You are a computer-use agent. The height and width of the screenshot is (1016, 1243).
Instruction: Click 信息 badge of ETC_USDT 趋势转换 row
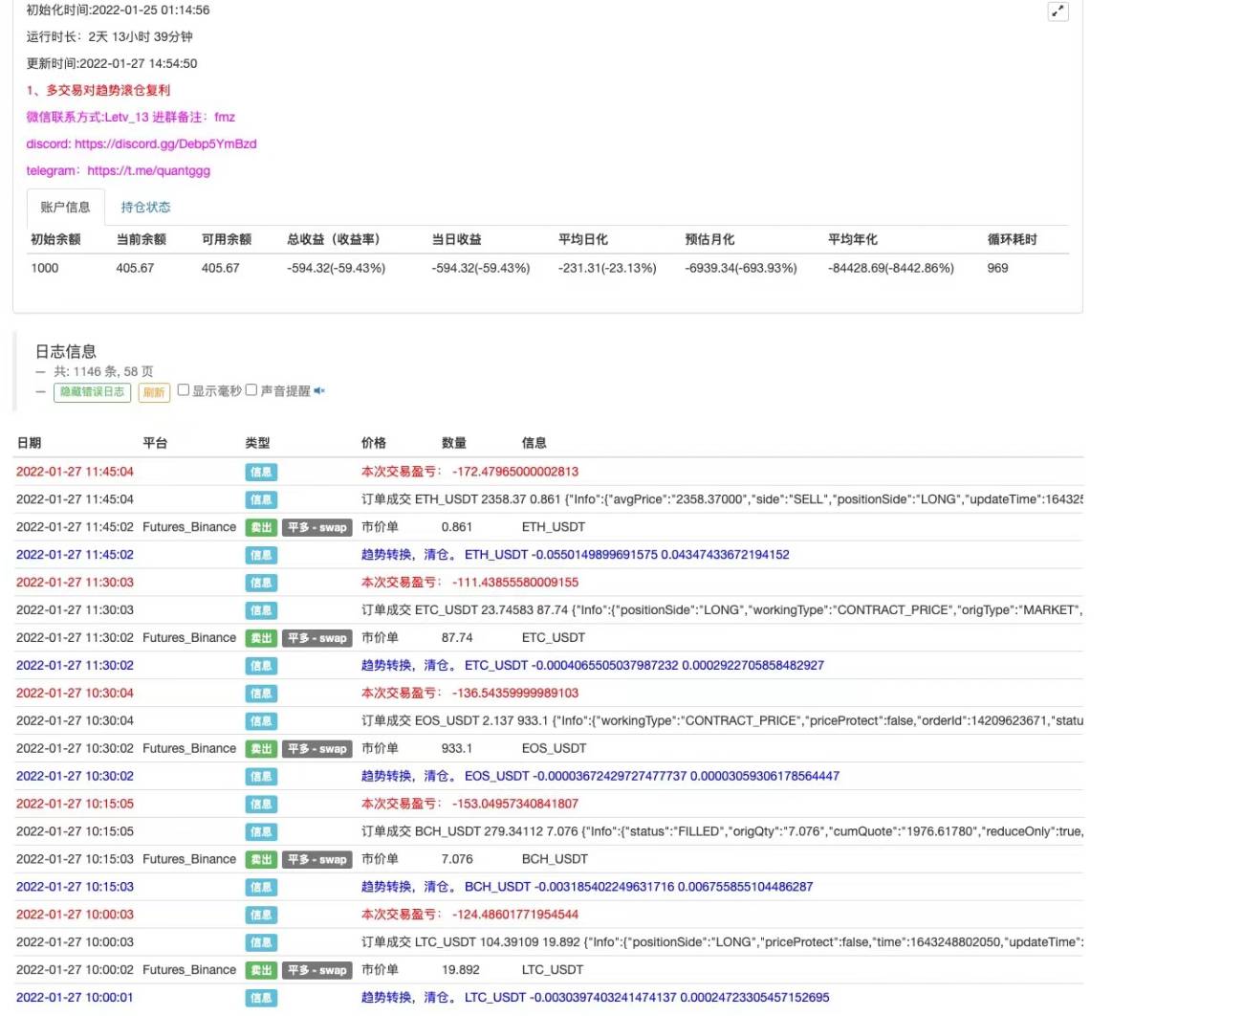click(261, 666)
